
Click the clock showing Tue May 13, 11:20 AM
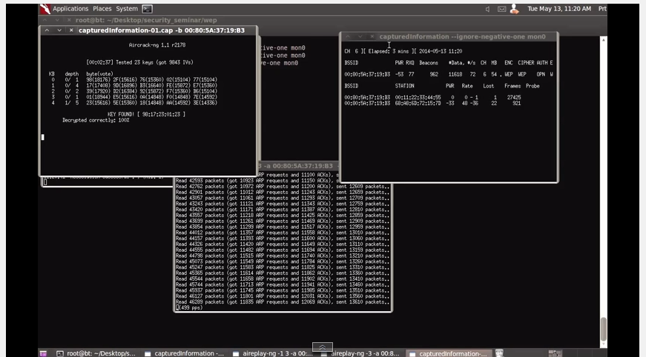tap(559, 9)
